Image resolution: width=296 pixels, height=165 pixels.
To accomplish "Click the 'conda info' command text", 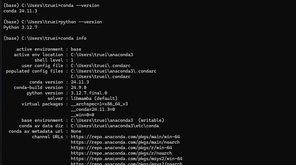I will click(x=73, y=38).
